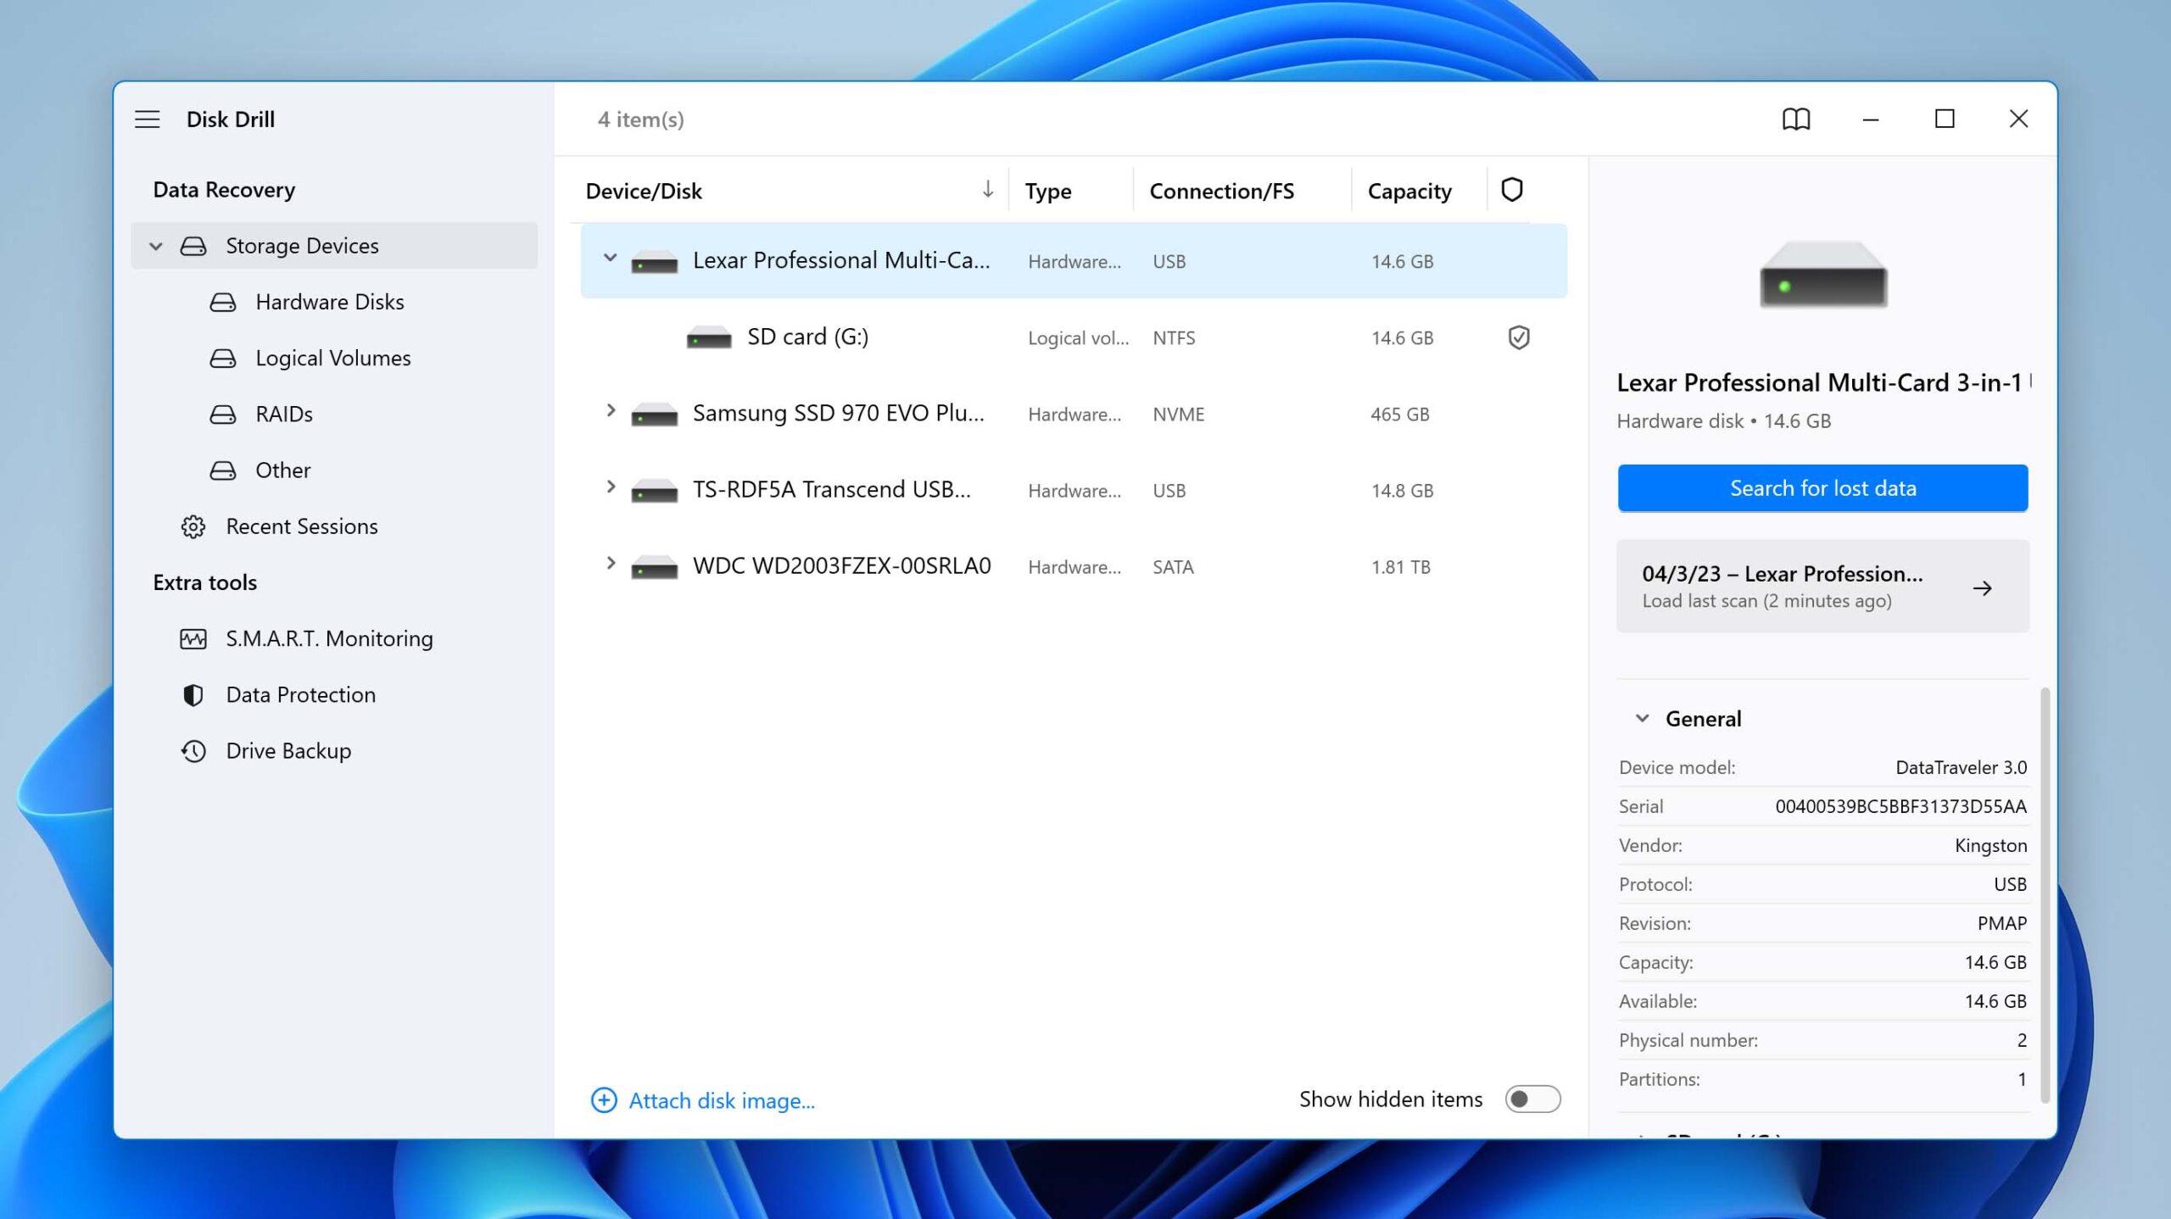The width and height of the screenshot is (2171, 1219).
Task: Open the hamburger menu beside Disk Drill
Action: (x=147, y=120)
